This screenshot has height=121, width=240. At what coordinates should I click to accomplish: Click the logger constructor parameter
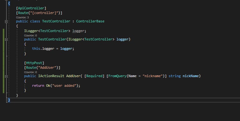pos(122,40)
